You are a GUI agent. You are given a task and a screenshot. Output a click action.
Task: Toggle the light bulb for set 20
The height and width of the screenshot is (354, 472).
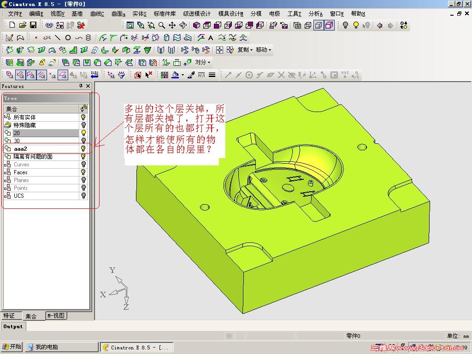(x=83, y=133)
